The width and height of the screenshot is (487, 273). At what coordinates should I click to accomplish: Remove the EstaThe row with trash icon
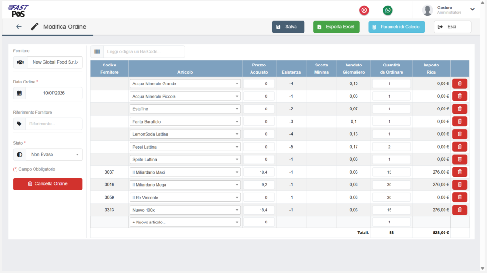[x=460, y=109]
